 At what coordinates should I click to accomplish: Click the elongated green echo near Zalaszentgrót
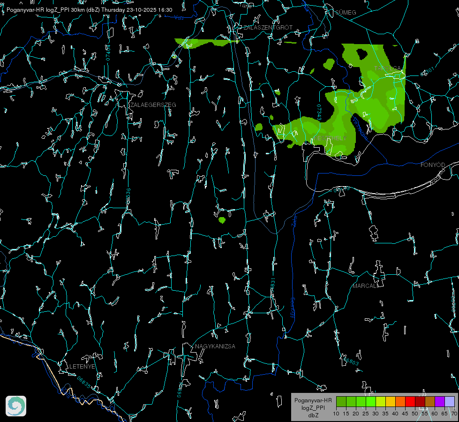[207, 43]
